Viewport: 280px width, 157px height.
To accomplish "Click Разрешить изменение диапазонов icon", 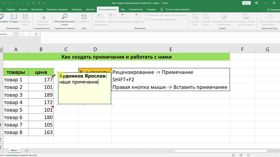I will [224, 17].
